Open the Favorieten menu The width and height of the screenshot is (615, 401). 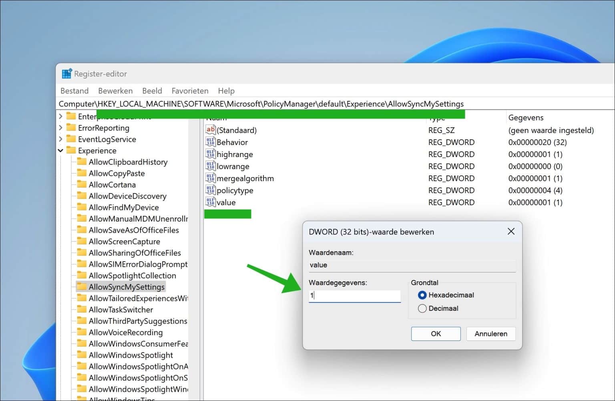[190, 91]
